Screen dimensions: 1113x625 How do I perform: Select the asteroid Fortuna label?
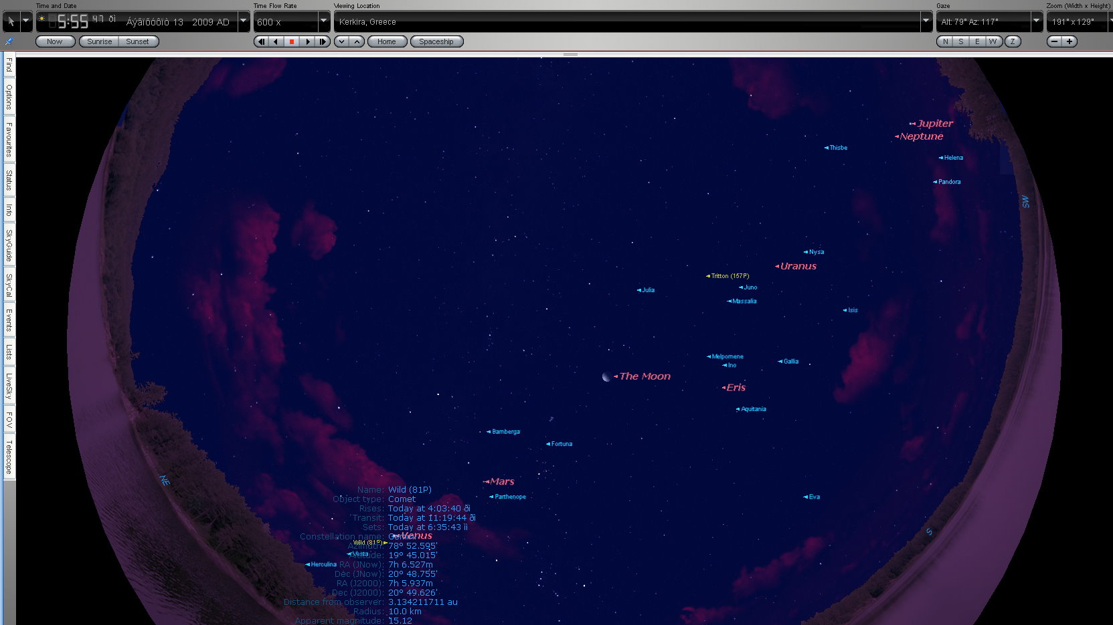(x=562, y=444)
